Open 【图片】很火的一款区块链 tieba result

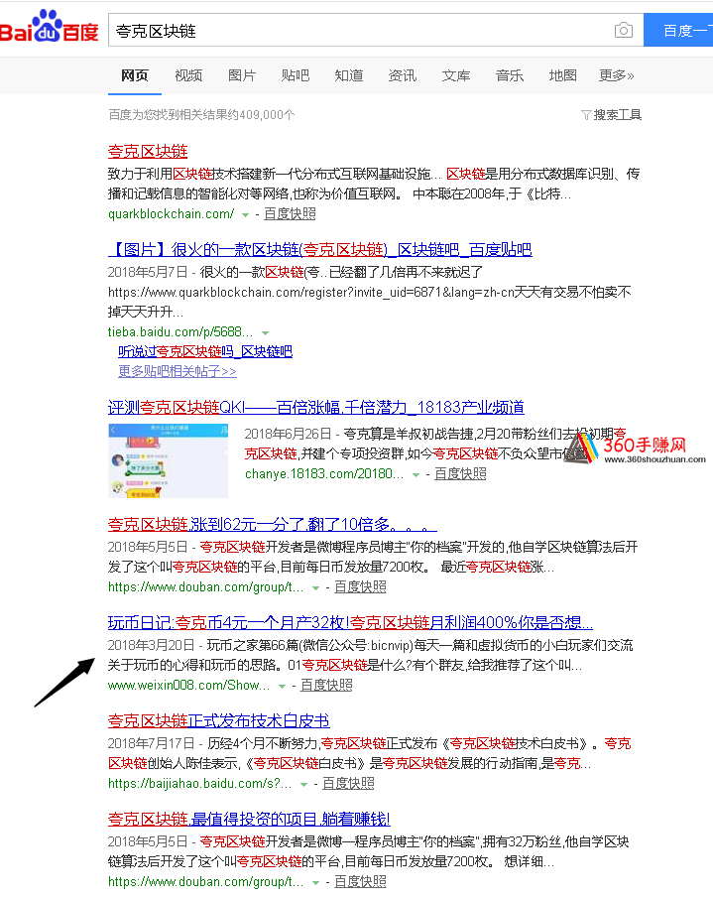[x=320, y=250]
